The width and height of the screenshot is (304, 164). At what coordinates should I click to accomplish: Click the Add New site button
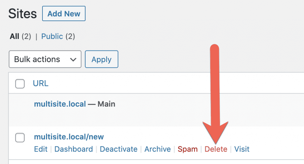click(x=64, y=14)
